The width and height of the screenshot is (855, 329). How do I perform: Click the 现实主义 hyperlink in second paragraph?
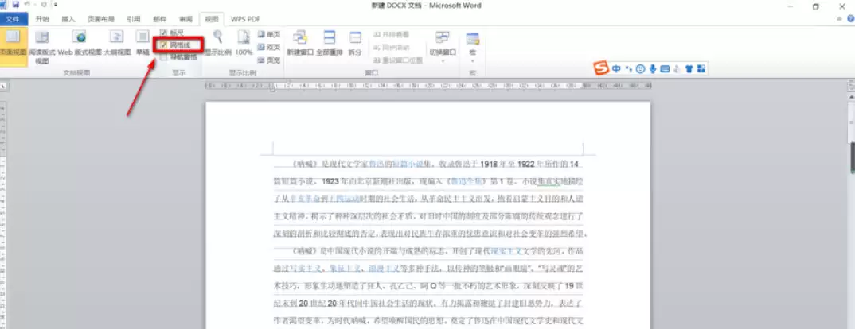click(x=506, y=251)
